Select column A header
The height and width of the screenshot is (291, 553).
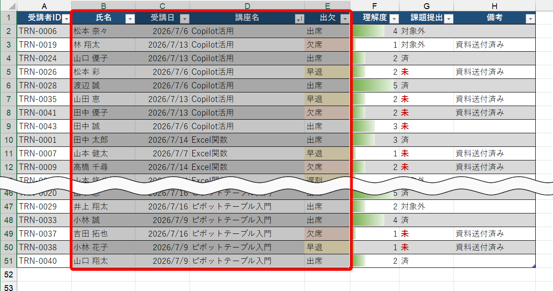pyautogui.click(x=44, y=6)
